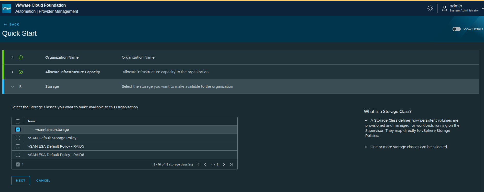The width and height of the screenshot is (484, 192).
Task: Expand the Allocate Infrastructure Capacity step
Action: click(12, 72)
